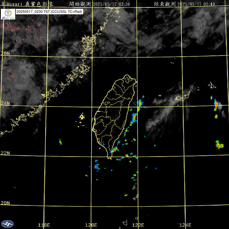Click the Himawari true-color image title
This screenshot has width=229, height=229.
(27, 4)
